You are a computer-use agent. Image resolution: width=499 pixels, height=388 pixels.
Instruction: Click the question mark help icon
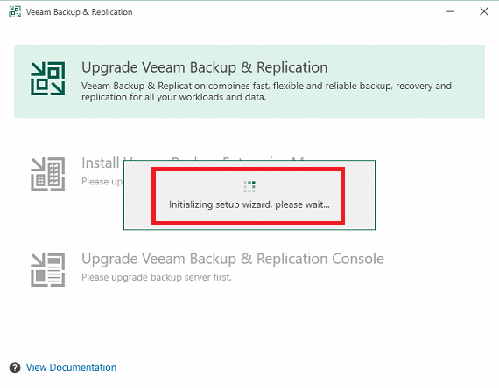(15, 367)
